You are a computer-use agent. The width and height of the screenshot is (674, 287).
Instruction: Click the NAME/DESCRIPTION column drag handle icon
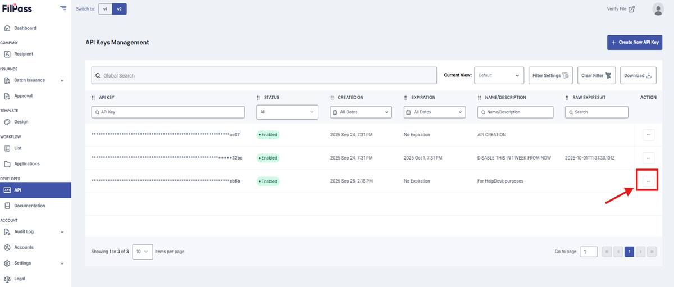480,98
